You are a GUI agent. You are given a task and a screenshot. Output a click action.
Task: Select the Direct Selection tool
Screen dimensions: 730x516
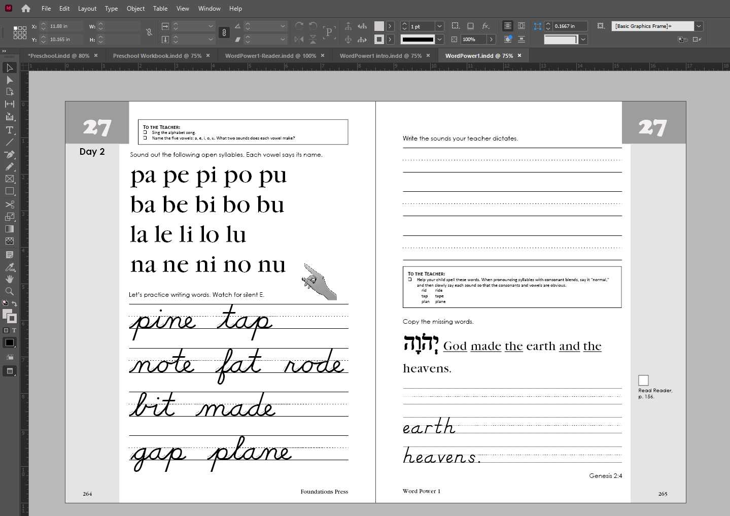pyautogui.click(x=10, y=80)
